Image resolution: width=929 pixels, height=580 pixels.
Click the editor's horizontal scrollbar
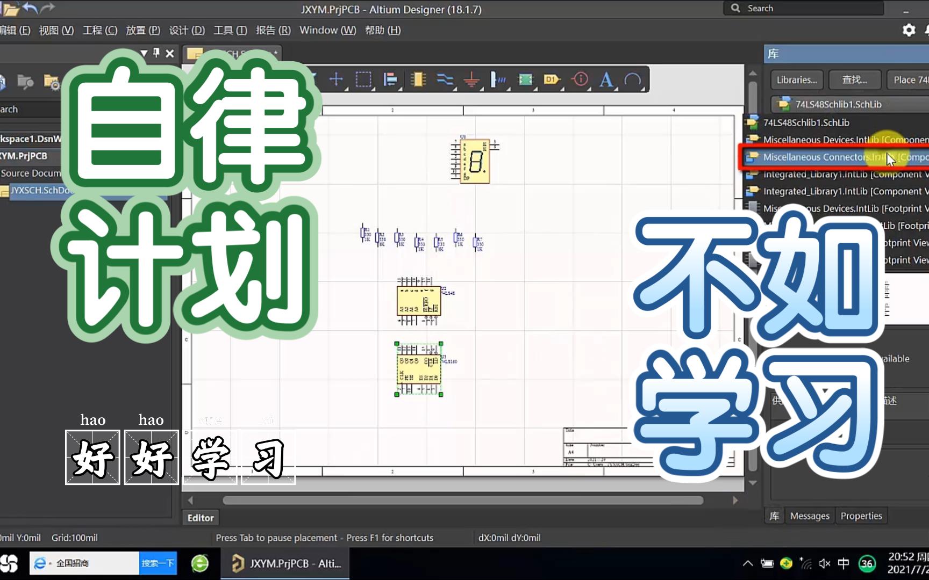click(462, 500)
